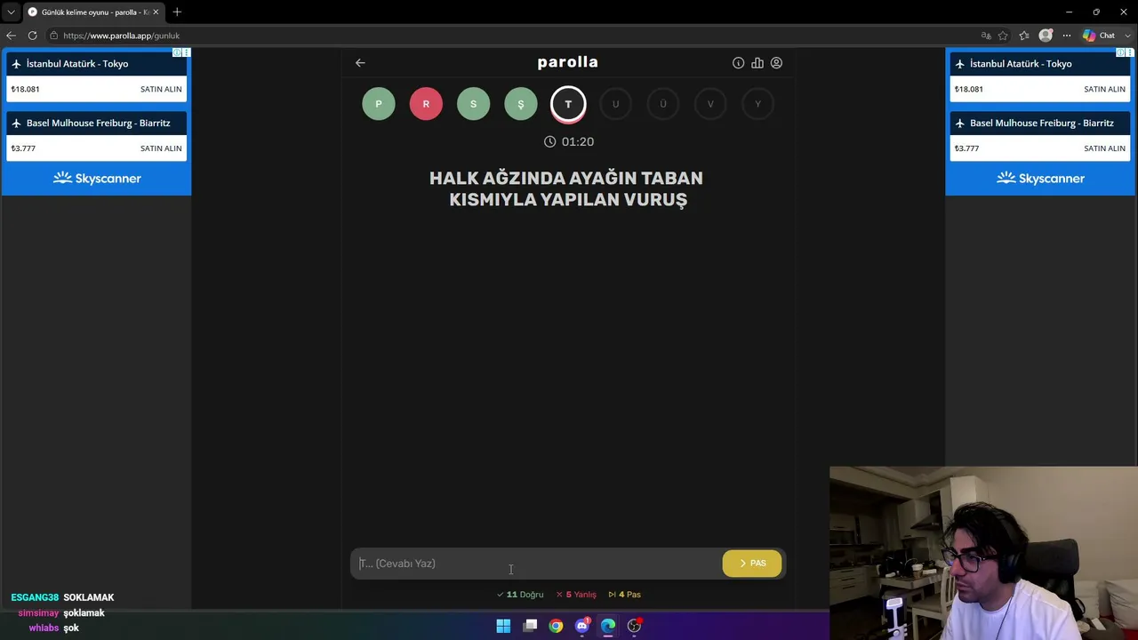Open Microsoft Edge from the taskbar
The width and height of the screenshot is (1138, 640).
tap(608, 626)
